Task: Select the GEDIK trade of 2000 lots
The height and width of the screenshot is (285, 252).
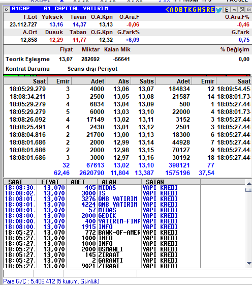Action: pos(91,216)
